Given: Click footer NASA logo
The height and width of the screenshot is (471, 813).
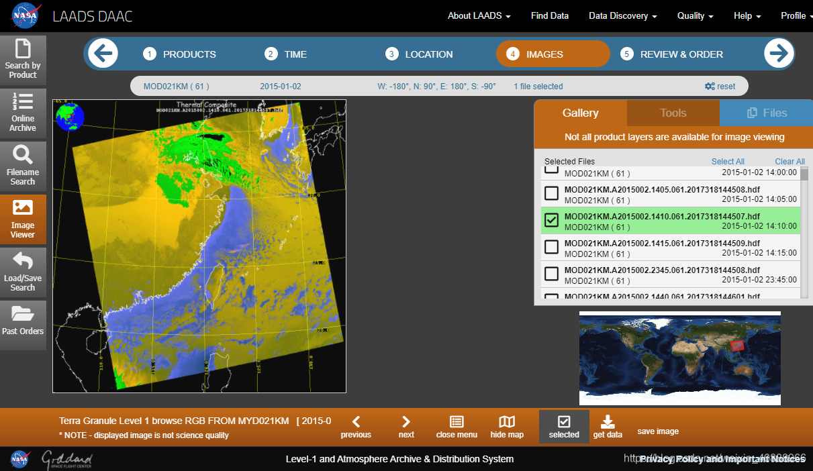Looking at the screenshot, I should 19,459.
